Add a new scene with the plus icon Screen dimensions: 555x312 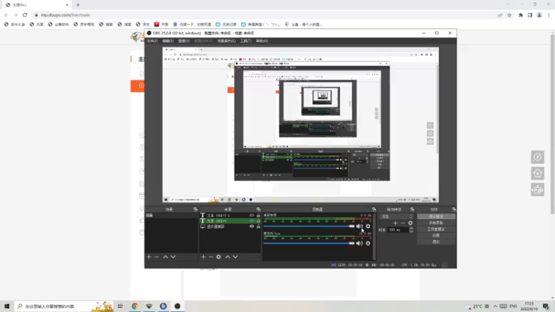(x=148, y=257)
